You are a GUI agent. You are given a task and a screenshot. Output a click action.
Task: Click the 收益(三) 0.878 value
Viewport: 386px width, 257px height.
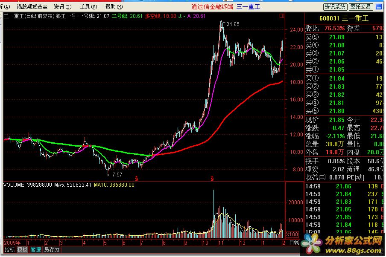click(337, 177)
